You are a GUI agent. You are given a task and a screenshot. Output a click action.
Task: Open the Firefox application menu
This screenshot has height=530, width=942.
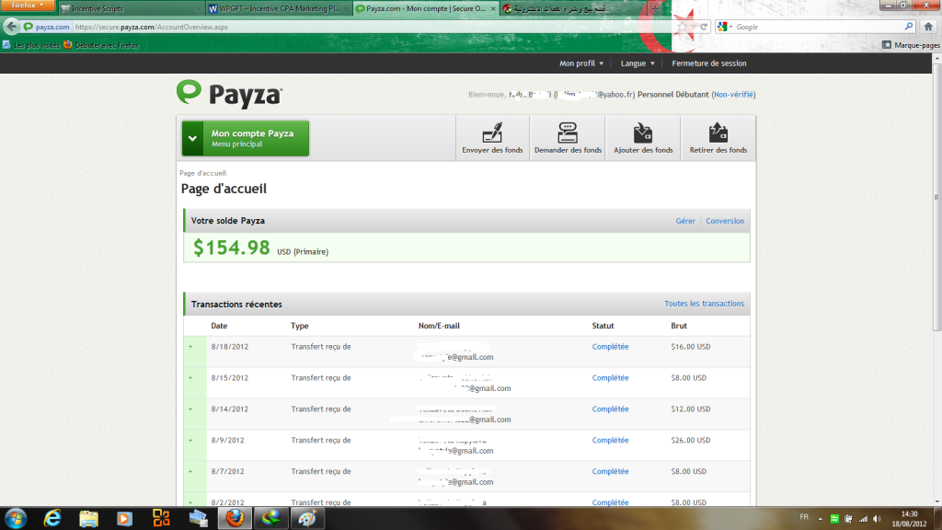[27, 6]
